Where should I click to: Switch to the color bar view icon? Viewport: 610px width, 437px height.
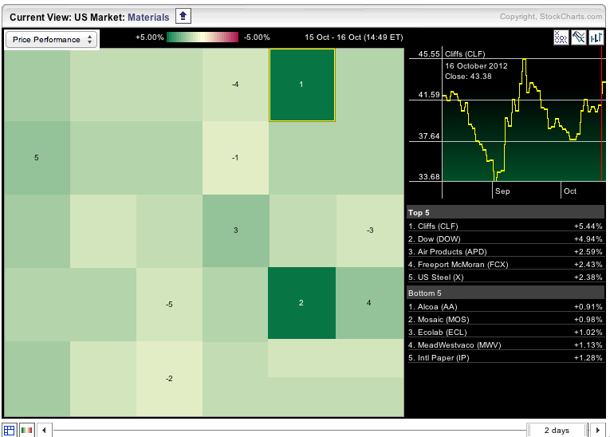(x=27, y=430)
